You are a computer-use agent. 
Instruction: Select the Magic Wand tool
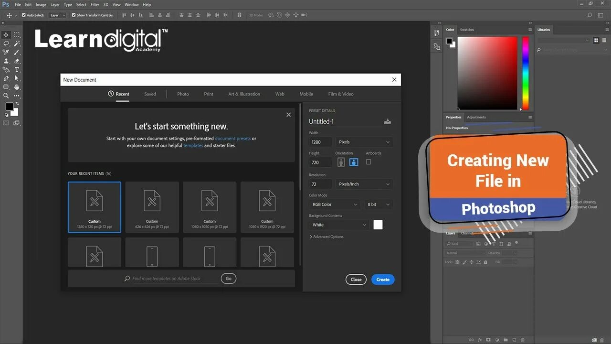(x=17, y=43)
